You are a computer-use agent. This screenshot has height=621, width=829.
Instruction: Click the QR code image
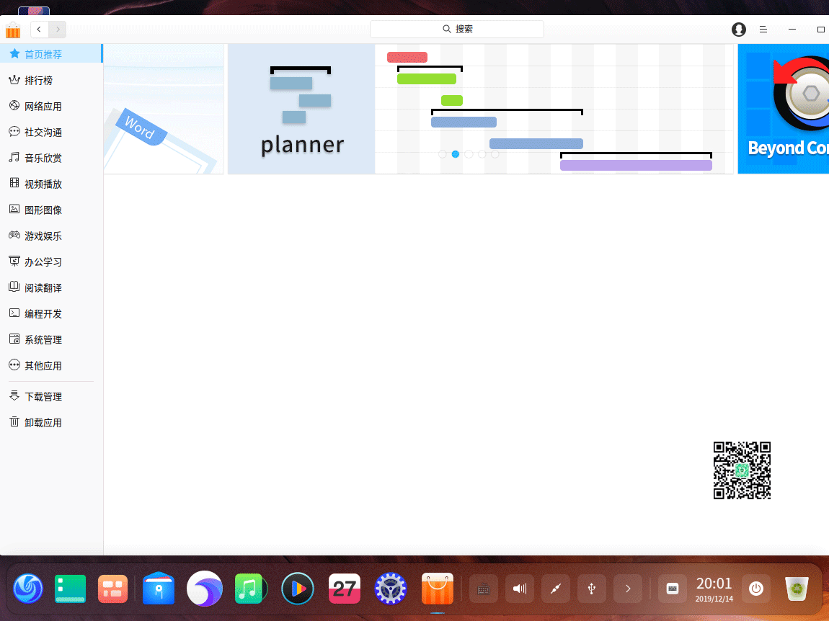point(742,470)
